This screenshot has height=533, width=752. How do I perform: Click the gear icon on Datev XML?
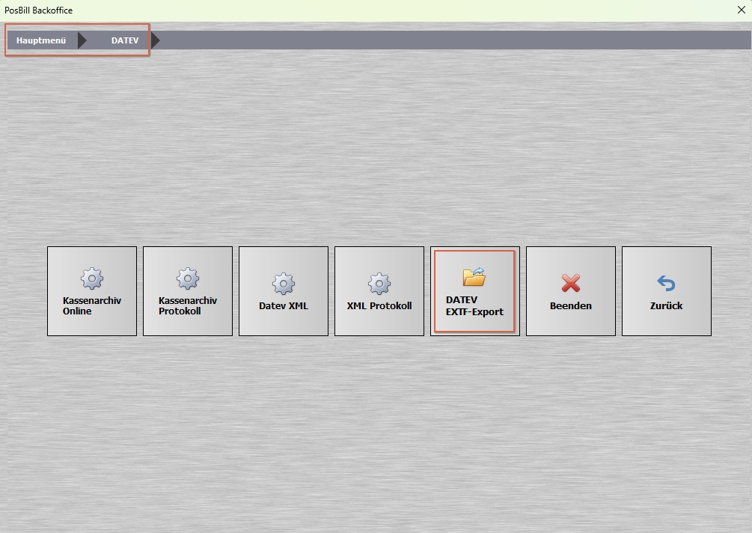coord(284,284)
